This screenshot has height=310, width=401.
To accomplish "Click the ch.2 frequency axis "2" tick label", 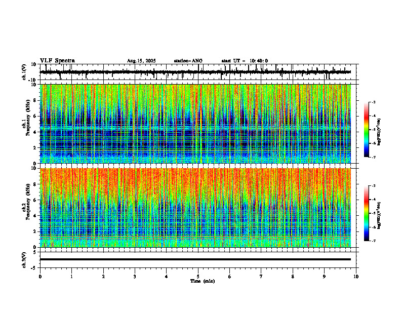I will (35, 231).
